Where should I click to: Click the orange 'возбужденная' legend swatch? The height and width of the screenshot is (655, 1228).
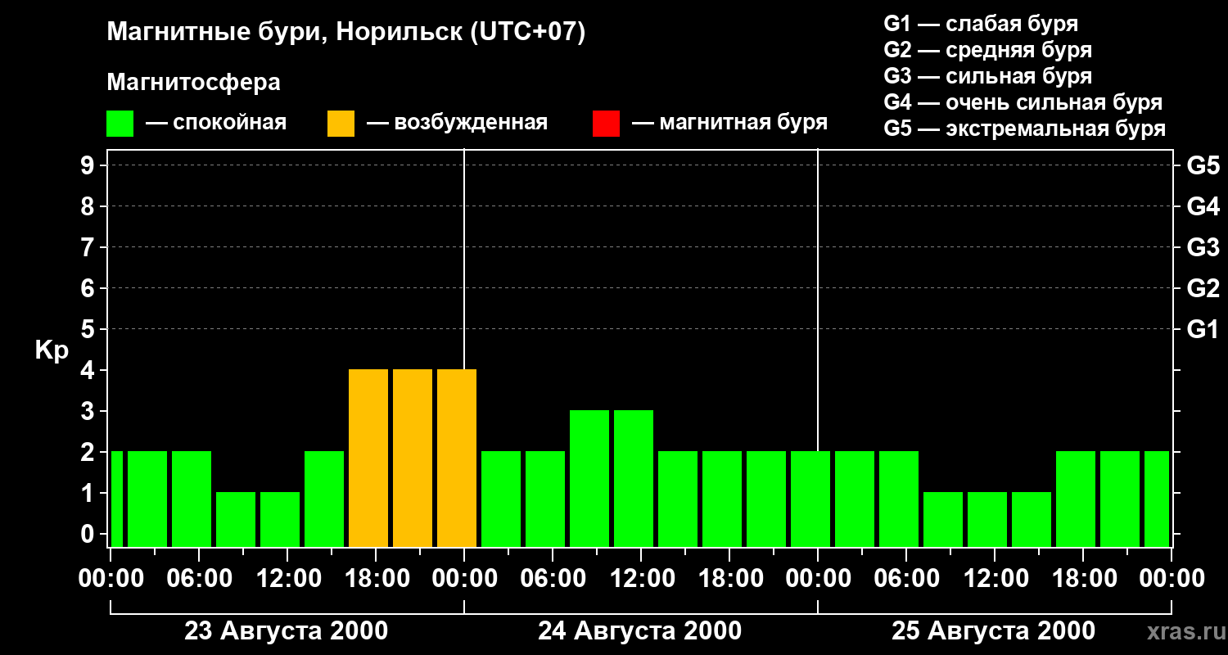point(341,124)
